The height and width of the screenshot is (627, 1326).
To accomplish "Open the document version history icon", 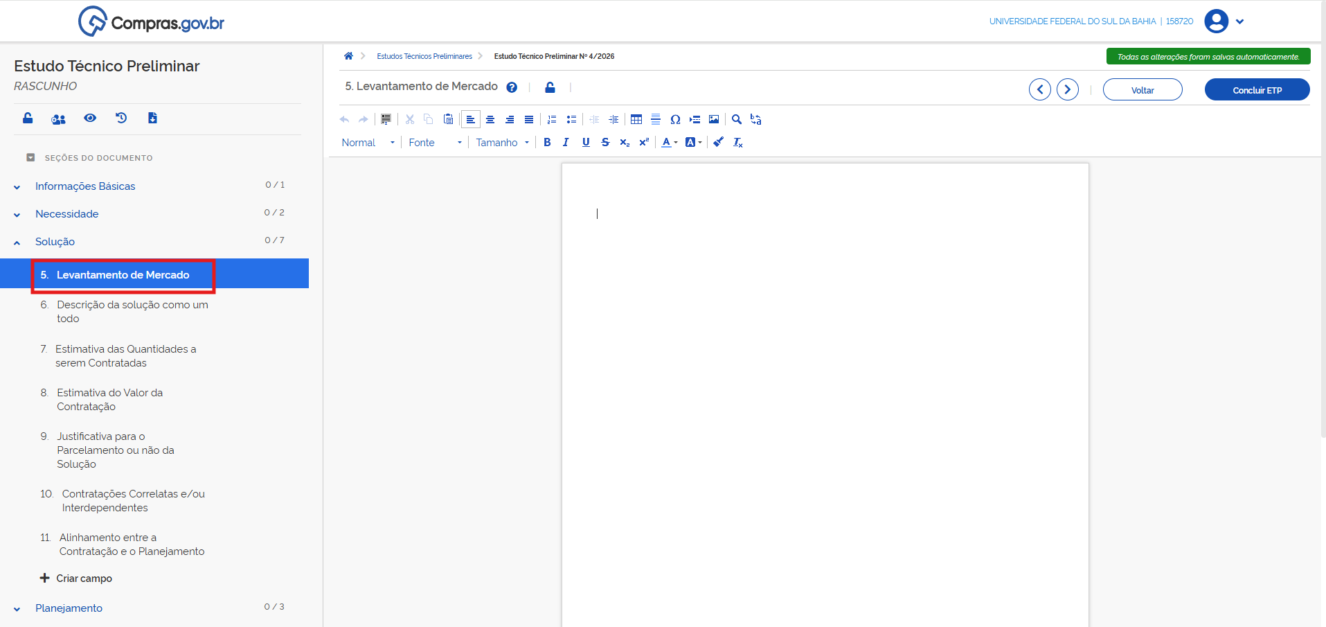I will [121, 118].
